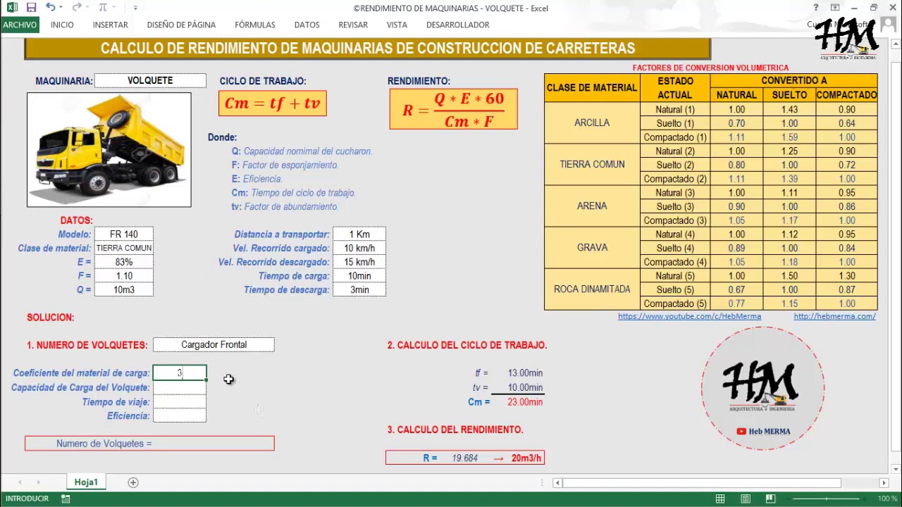This screenshot has width=902, height=507.
Task: Click the Excel application icon in title bar
Action: coord(12,8)
